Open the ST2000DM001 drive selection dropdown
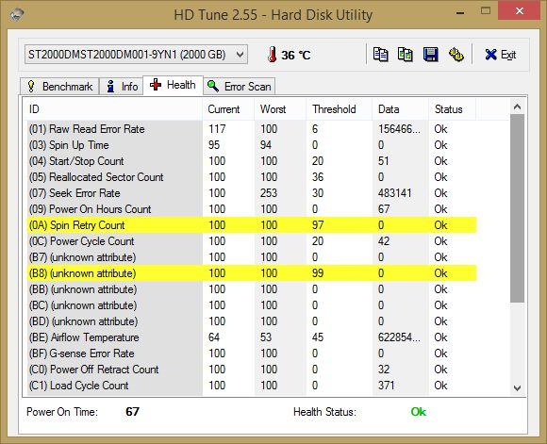547x444 pixels. tap(136, 55)
